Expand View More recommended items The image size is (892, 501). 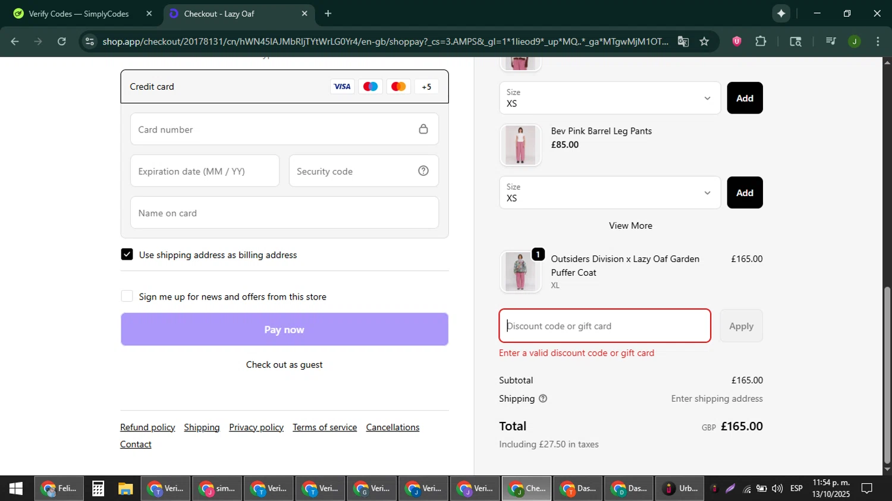[630, 226]
